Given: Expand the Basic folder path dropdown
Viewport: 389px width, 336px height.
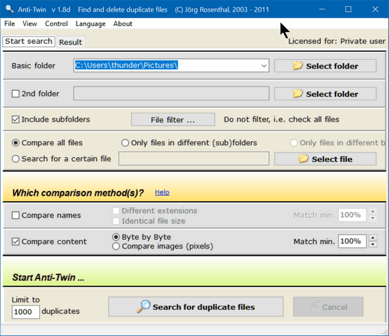Looking at the screenshot, I should 263,65.
